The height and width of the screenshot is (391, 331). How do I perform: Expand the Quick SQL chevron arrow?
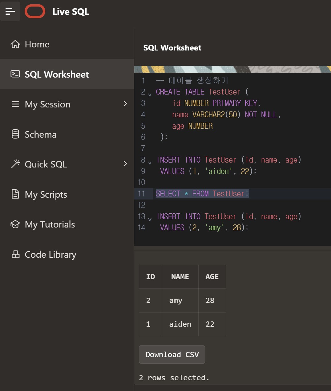click(x=125, y=164)
